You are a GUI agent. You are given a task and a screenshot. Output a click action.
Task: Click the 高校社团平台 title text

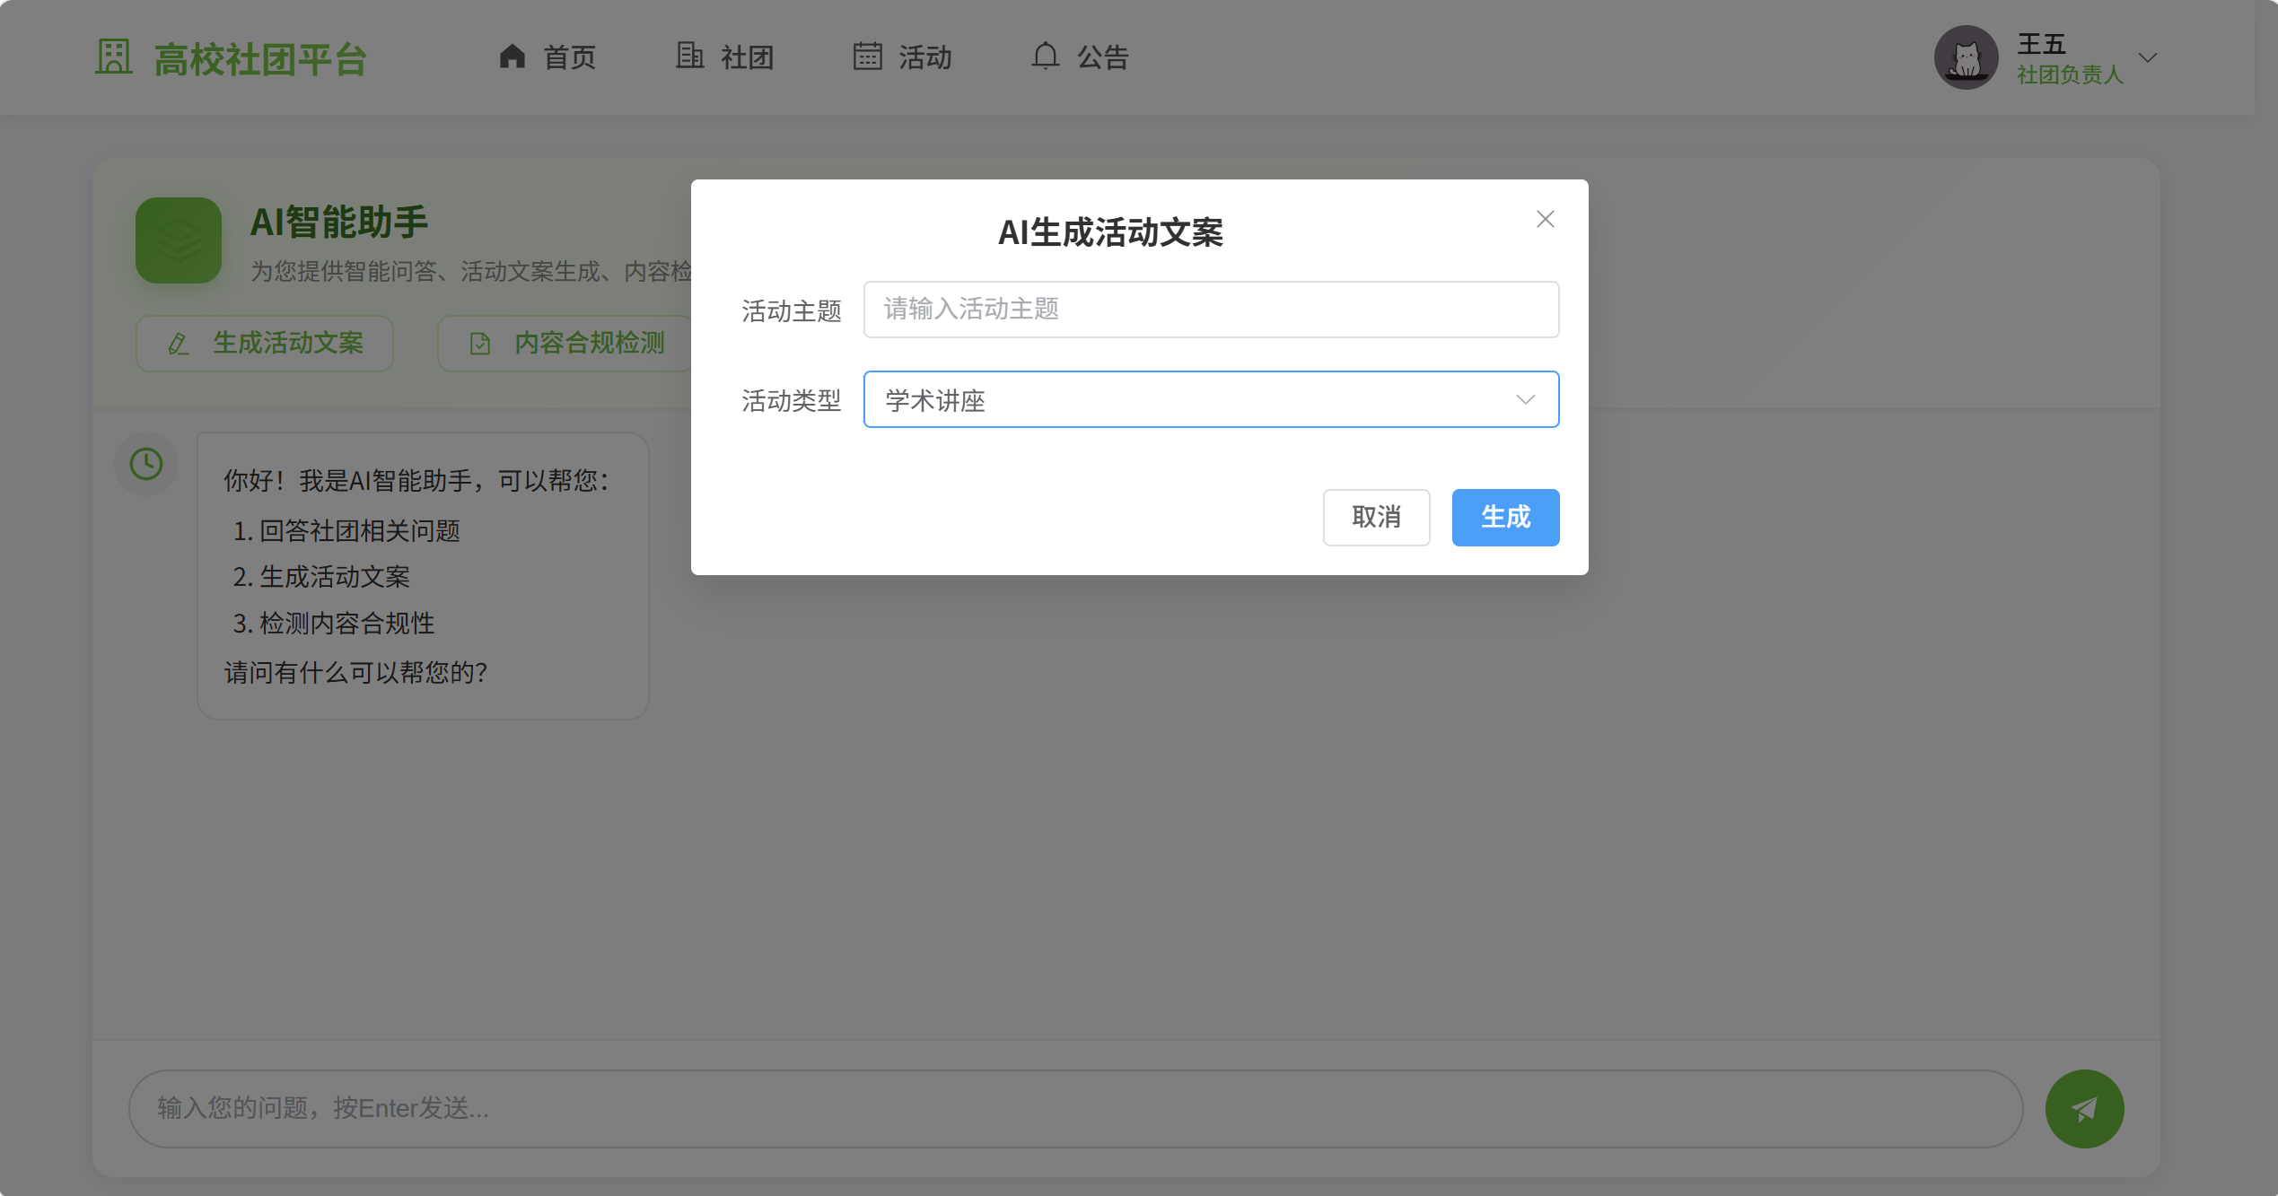(x=260, y=59)
